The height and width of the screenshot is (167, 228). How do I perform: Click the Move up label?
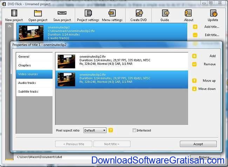coord(209,81)
